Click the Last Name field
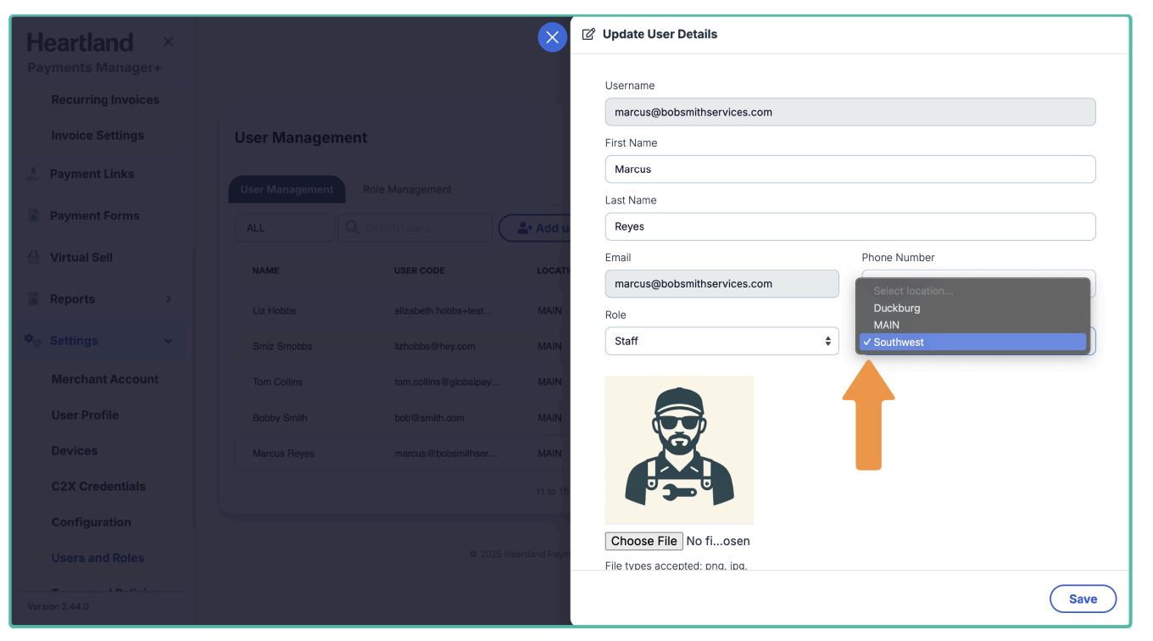 point(849,226)
